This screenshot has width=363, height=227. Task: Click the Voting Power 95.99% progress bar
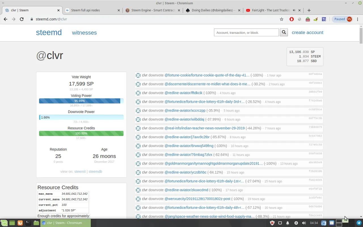(x=81, y=101)
